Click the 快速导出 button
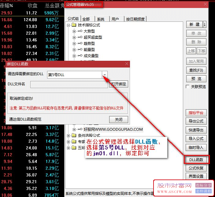The image size is (215, 197). tap(196, 130)
